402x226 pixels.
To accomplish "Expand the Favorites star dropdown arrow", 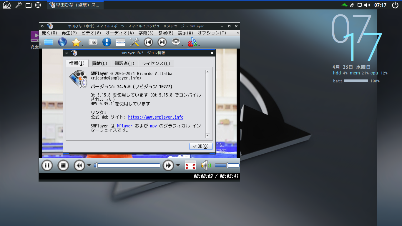I will (83, 45).
